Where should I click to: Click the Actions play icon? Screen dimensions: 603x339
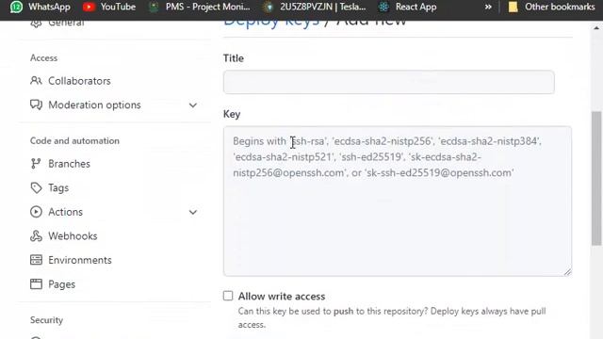(36, 212)
